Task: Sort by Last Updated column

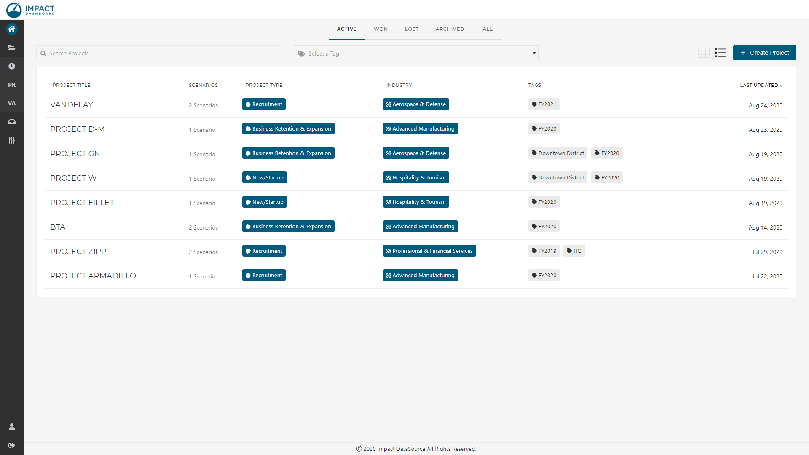Action: click(761, 85)
